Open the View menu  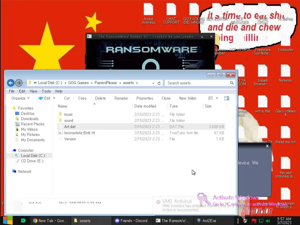click(33, 91)
